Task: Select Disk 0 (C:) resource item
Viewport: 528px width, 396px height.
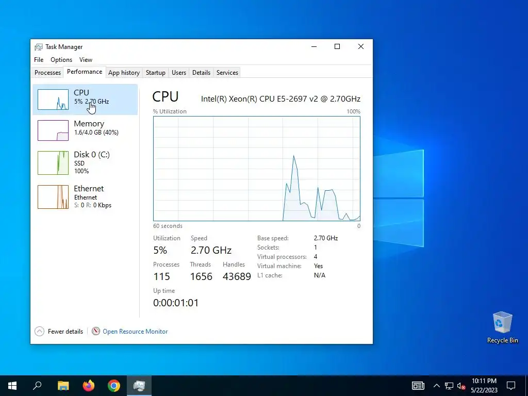Action: (x=85, y=162)
